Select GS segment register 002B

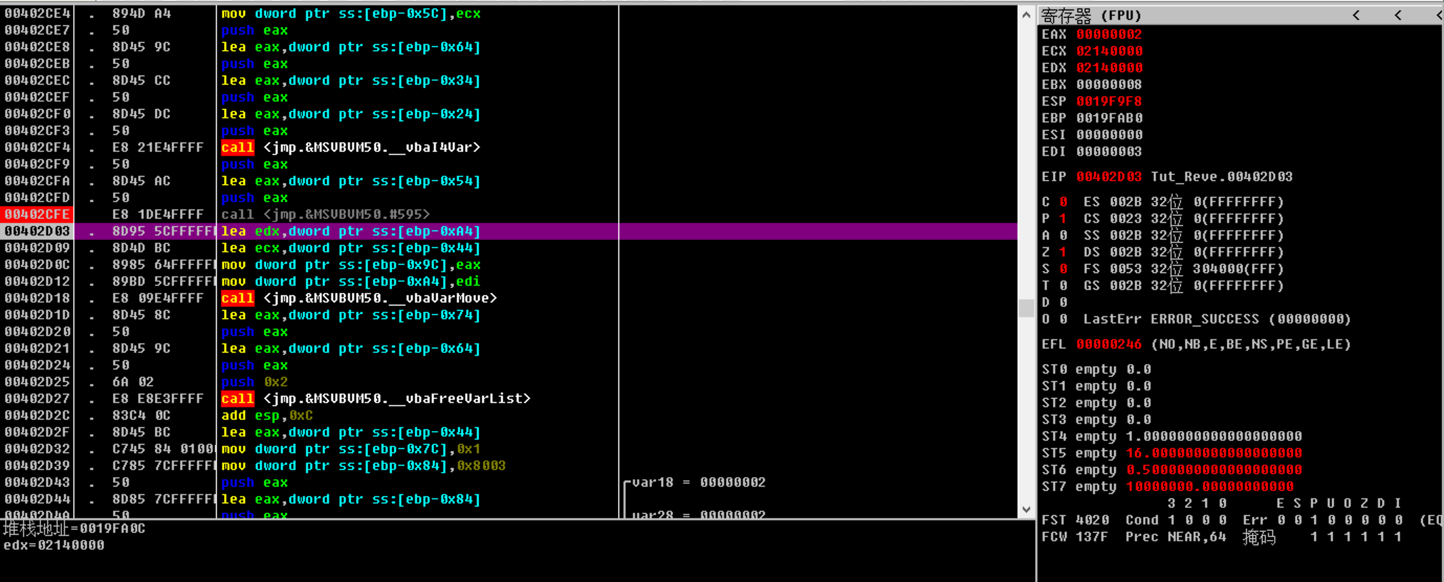click(1125, 286)
